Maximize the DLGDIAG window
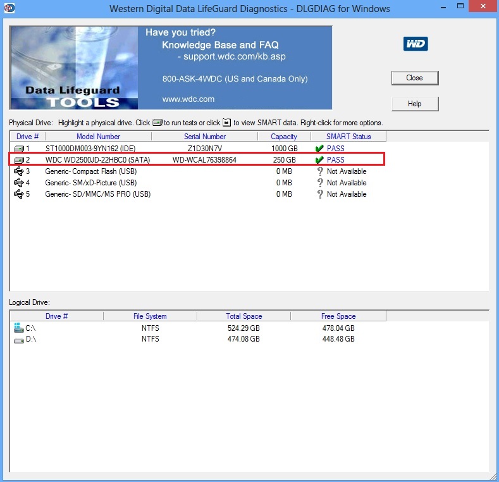Screen dimensions: 499x482 (x=460, y=6)
